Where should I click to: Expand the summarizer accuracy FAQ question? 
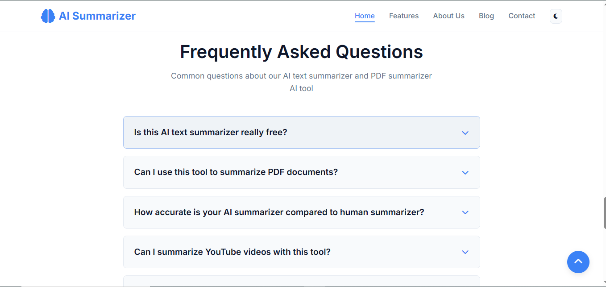point(279,212)
